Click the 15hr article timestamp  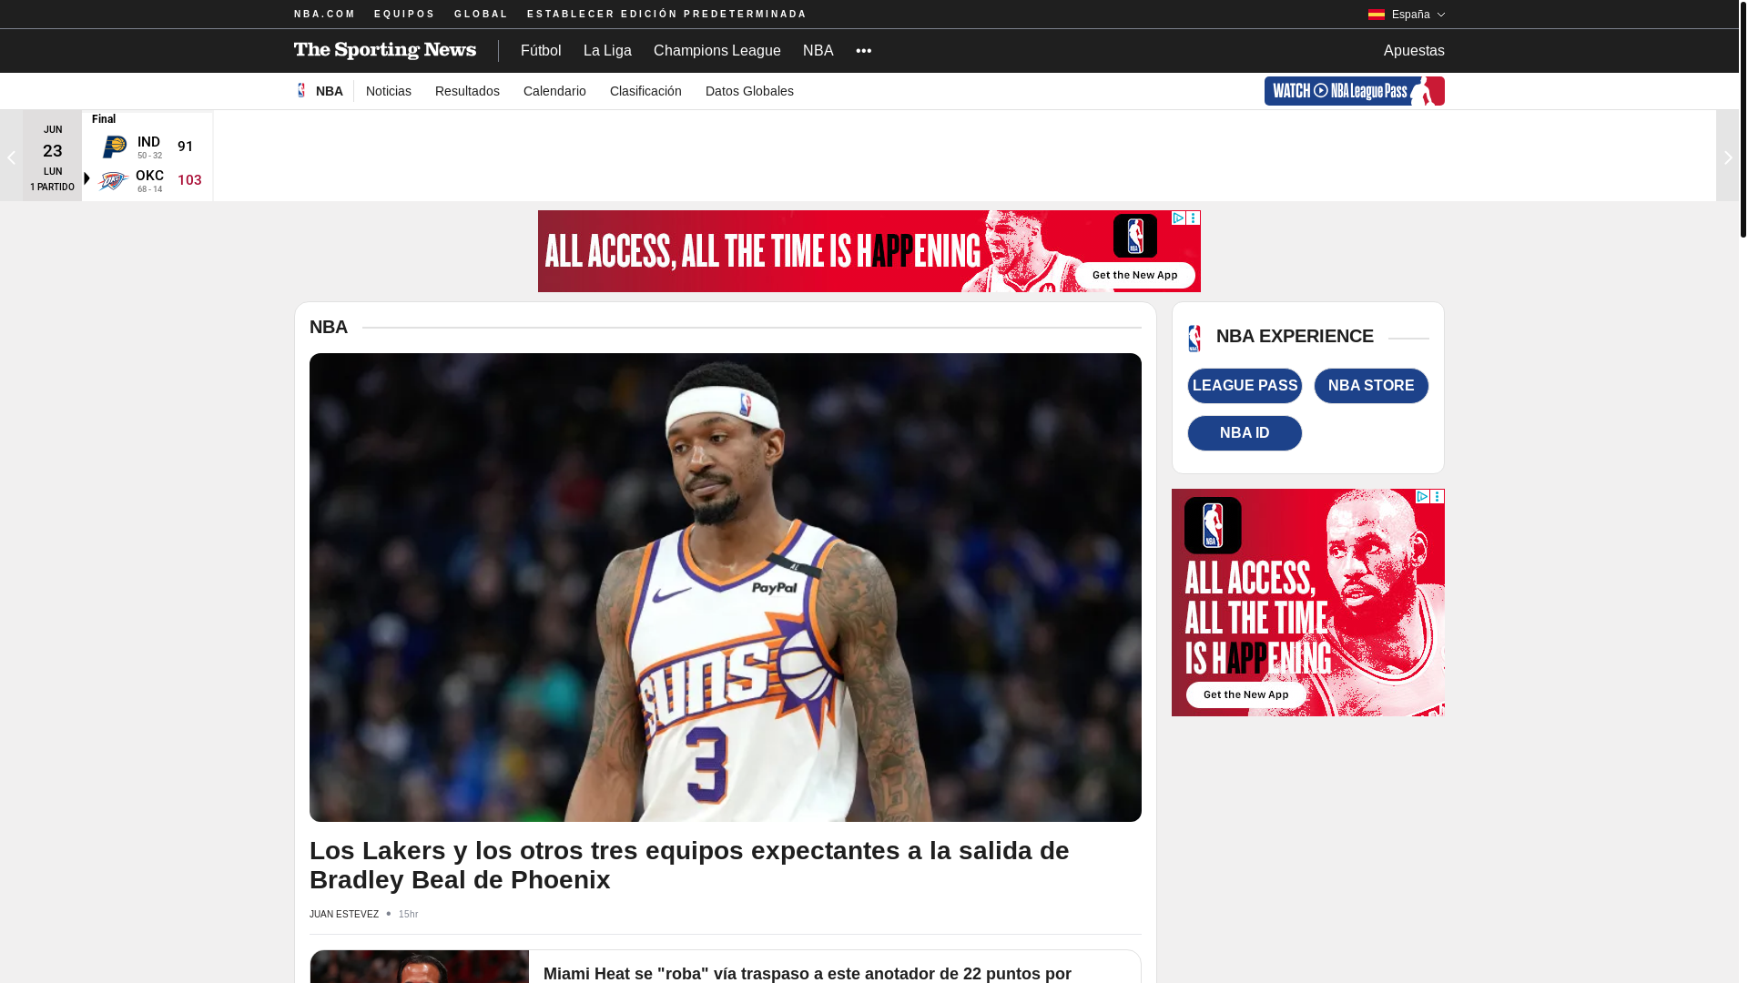[x=409, y=914]
